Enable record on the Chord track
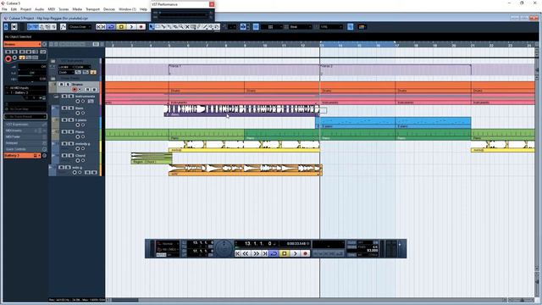Viewport: 542px width, 305px height. 77,160
